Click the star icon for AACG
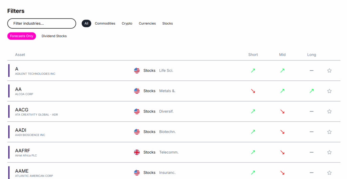 pos(329,111)
